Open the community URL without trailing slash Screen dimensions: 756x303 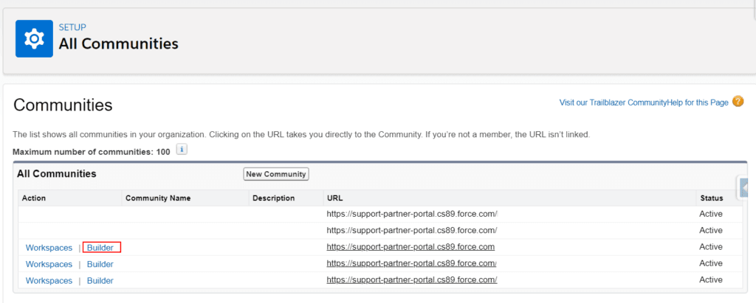pos(410,247)
